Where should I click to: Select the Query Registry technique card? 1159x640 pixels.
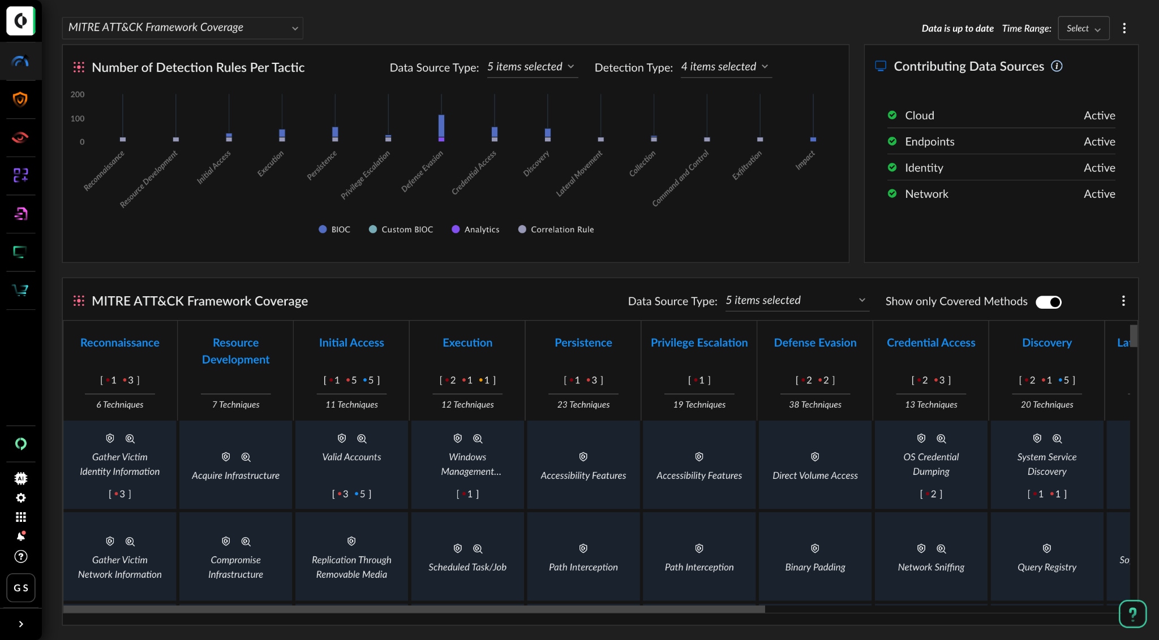1047,557
